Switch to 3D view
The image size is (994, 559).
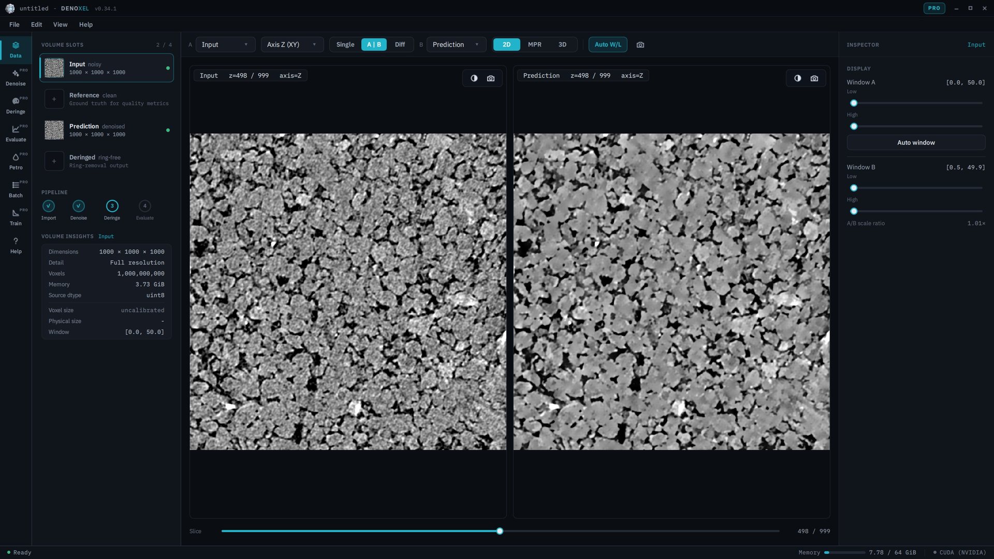pos(562,45)
